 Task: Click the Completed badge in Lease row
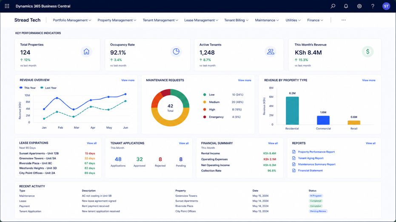tap(316, 201)
